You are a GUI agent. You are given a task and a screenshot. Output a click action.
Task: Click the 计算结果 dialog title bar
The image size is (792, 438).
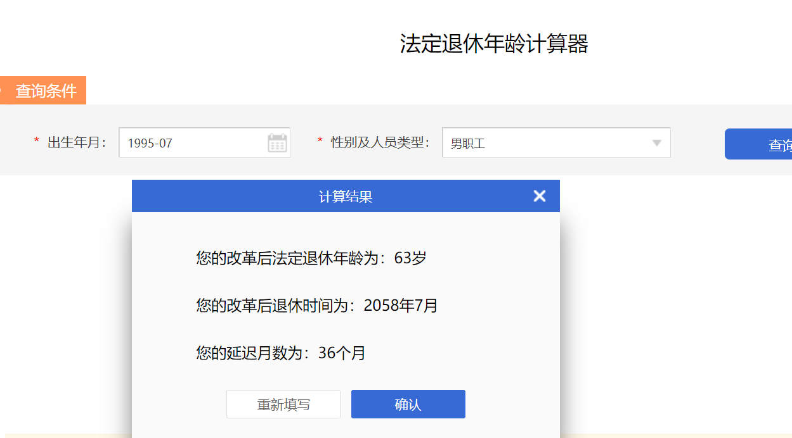(x=346, y=196)
